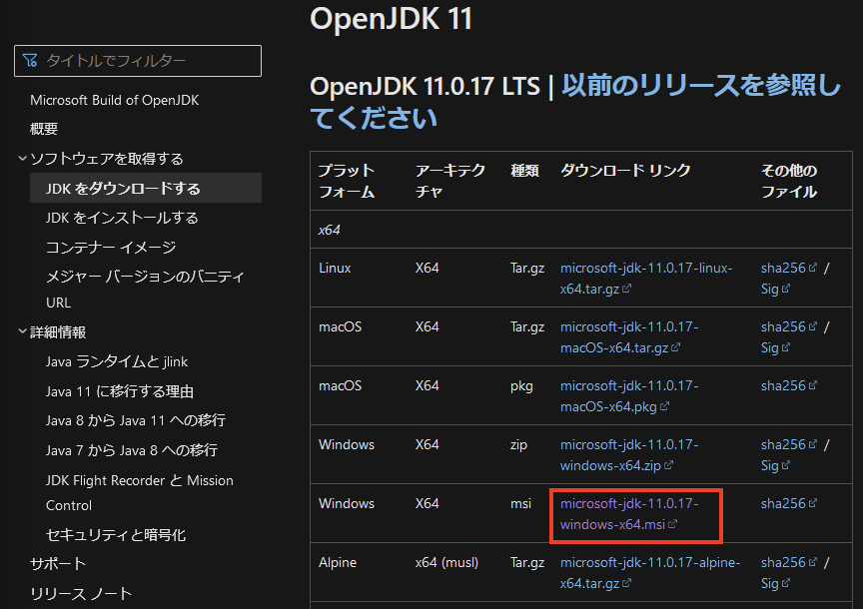
Task: Download microsoft-jdk-11.0.17-linux-x64.tar.gz
Action: (646, 279)
